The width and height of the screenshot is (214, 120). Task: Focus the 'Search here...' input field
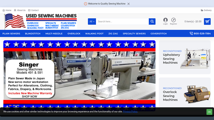[x=122, y=22]
